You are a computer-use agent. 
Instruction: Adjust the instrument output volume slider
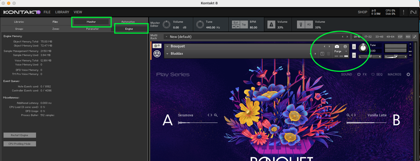(396, 57)
